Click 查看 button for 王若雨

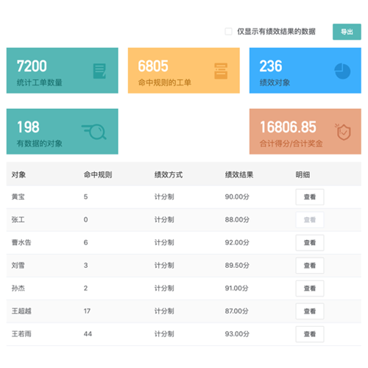coord(310,334)
